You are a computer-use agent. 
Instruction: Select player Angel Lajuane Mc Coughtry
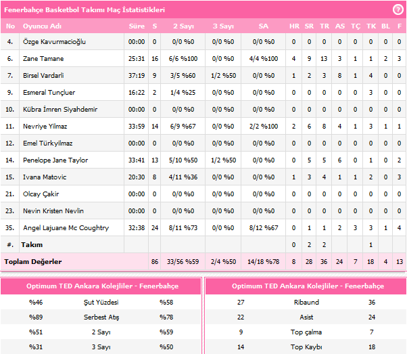coord(66,227)
